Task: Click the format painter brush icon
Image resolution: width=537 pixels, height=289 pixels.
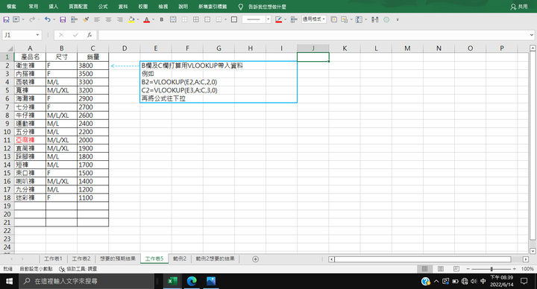Action: tap(86, 19)
